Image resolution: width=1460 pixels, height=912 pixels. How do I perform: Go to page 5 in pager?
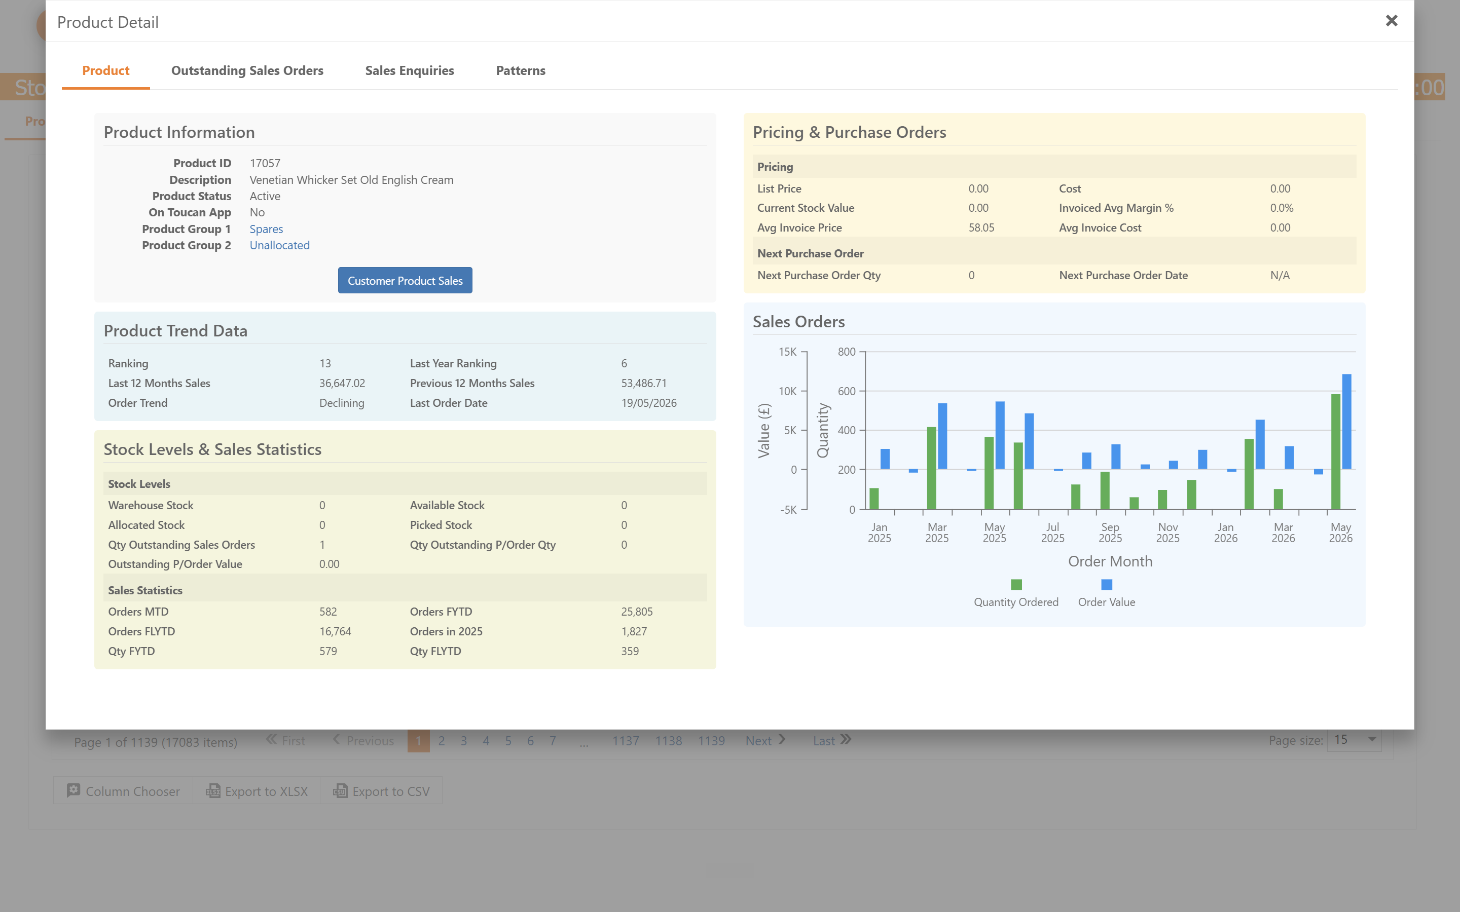(508, 741)
